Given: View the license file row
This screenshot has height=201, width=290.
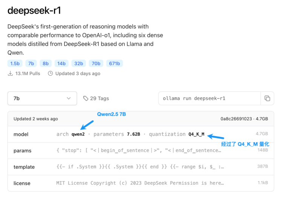Looking at the screenshot, I should [141, 183].
